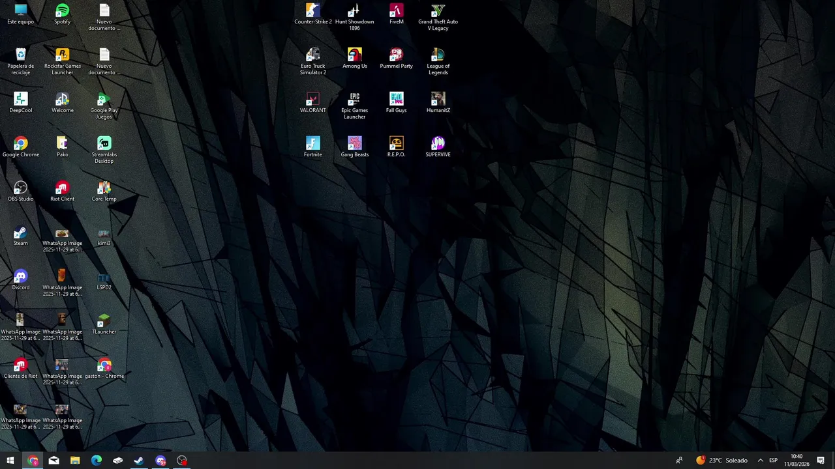This screenshot has width=835, height=469.
Task: Select OBS Studio desktop shortcut
Action: [21, 192]
